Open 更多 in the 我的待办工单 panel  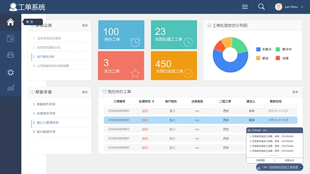coord(295,92)
